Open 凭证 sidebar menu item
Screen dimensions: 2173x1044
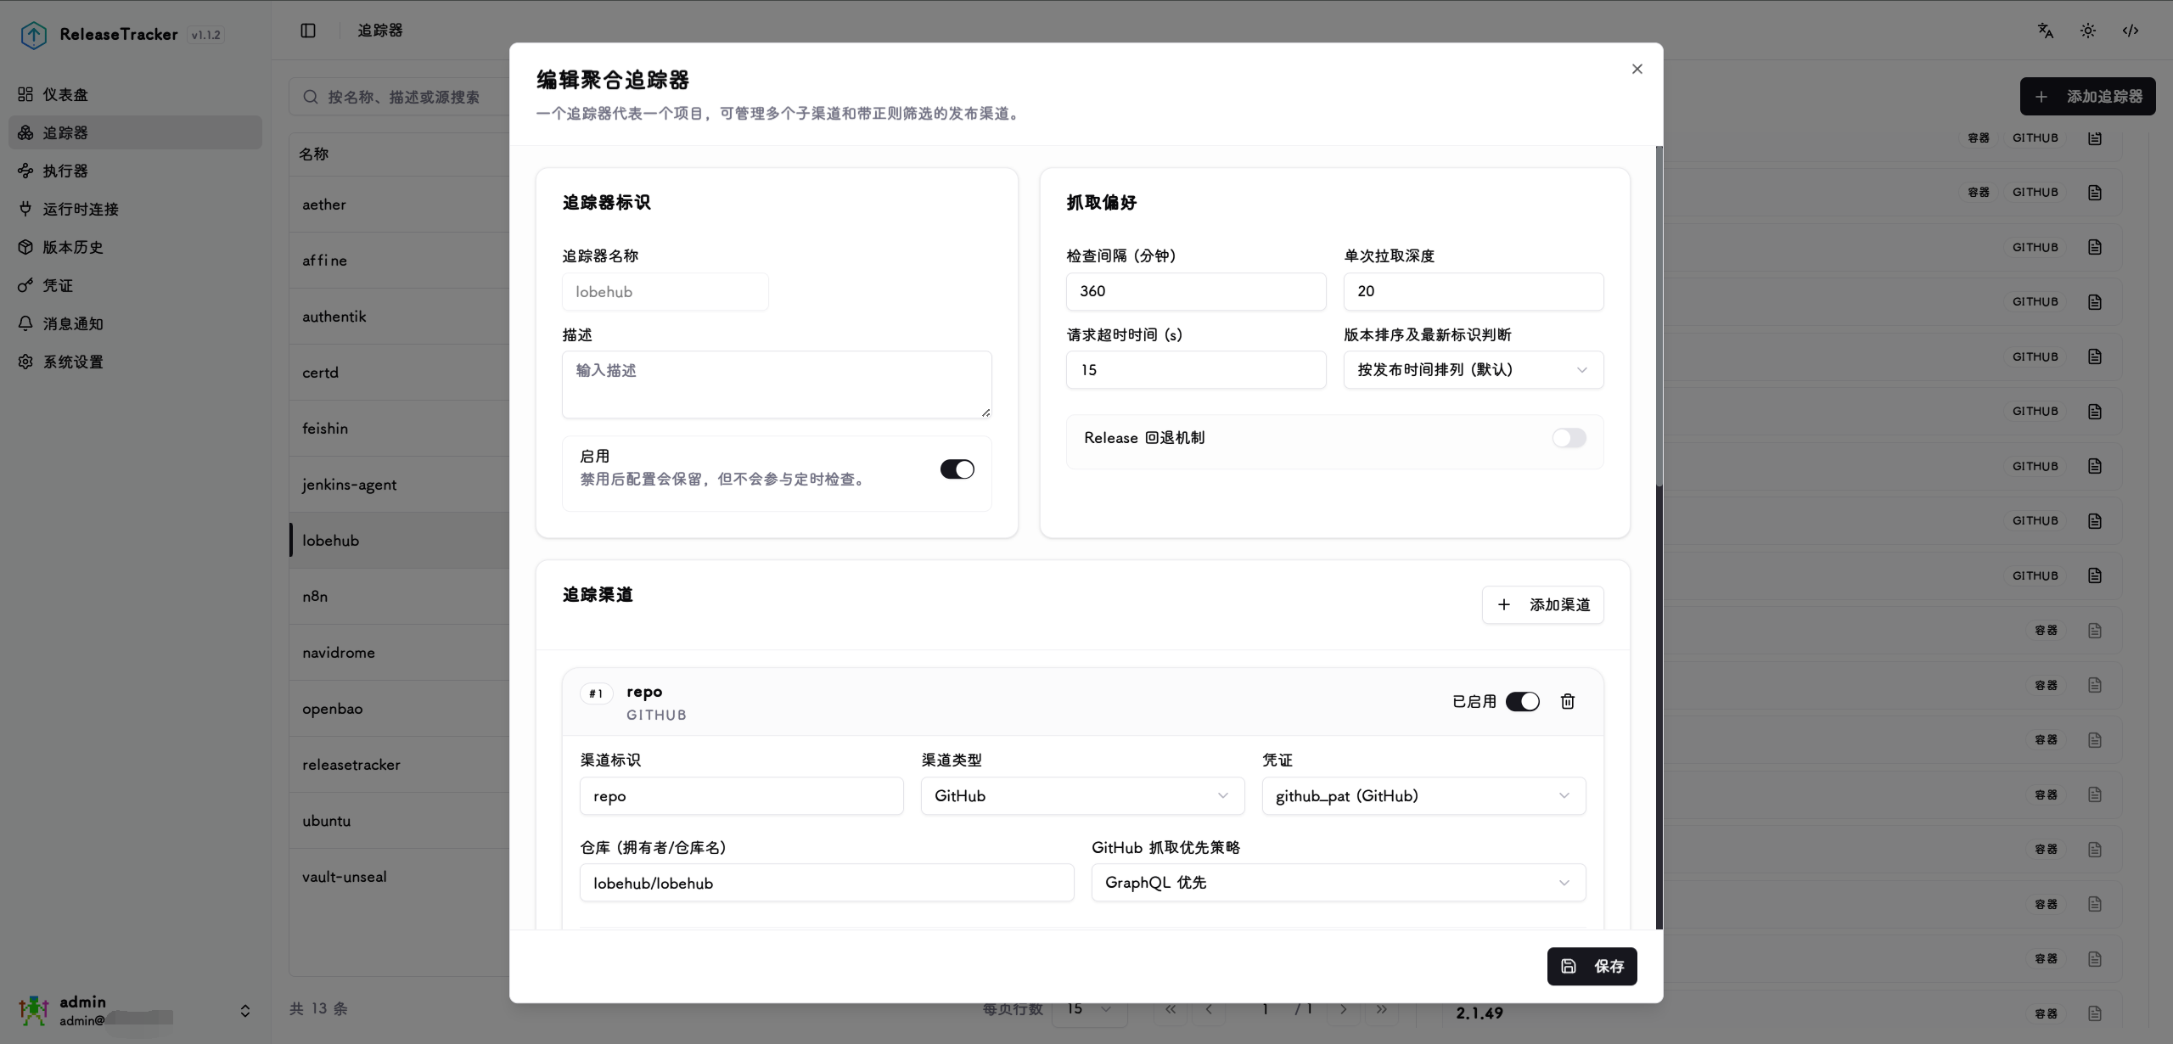[x=135, y=285]
